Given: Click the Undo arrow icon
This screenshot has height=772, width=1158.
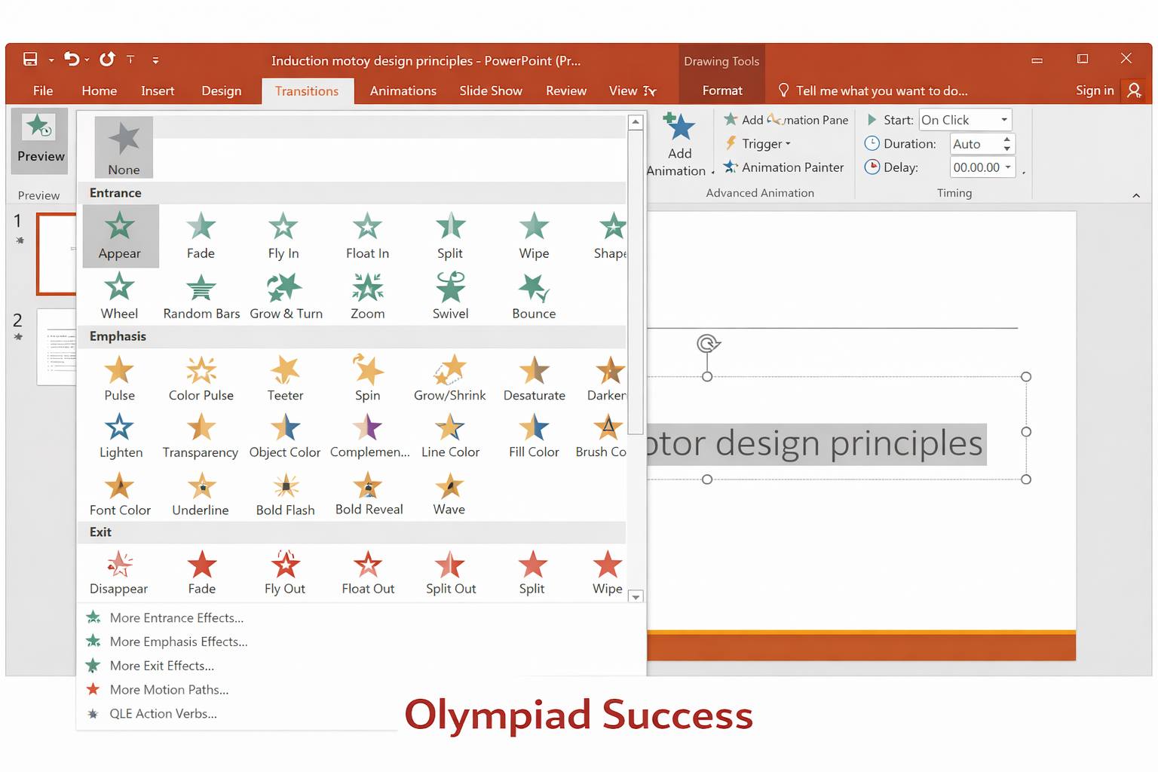Looking at the screenshot, I should (x=72, y=60).
